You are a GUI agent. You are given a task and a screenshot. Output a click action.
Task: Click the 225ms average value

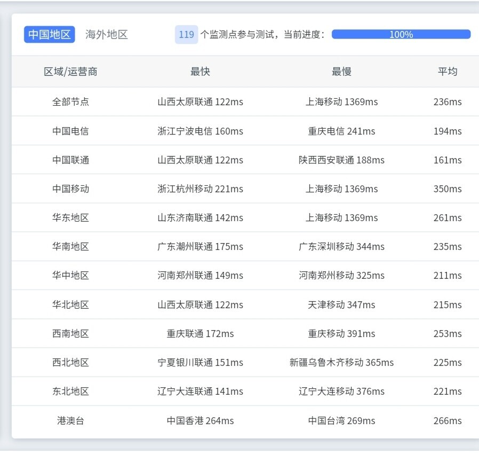coord(448,363)
